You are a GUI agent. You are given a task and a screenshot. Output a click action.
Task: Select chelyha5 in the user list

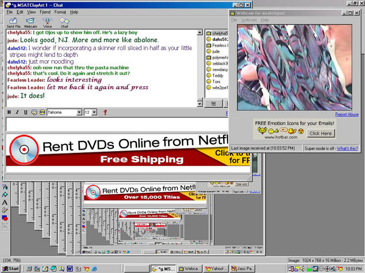(217, 34)
